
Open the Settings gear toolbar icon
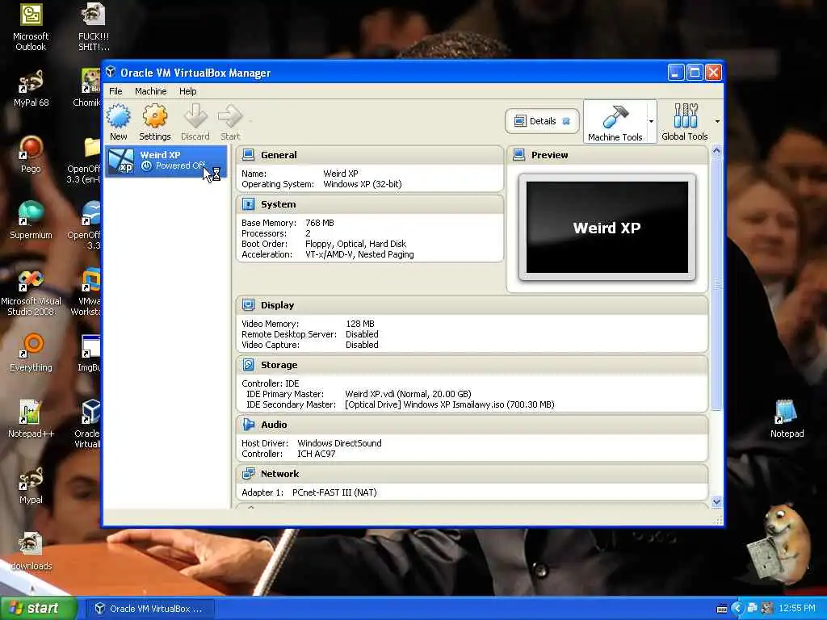[x=154, y=116]
